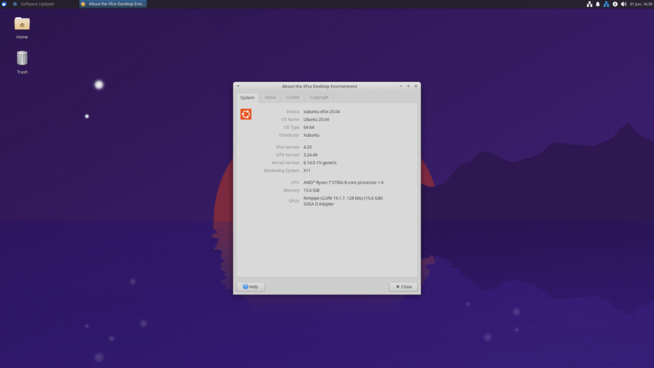
Task: Click the 'Kernel Version' field label
Action: (x=285, y=163)
